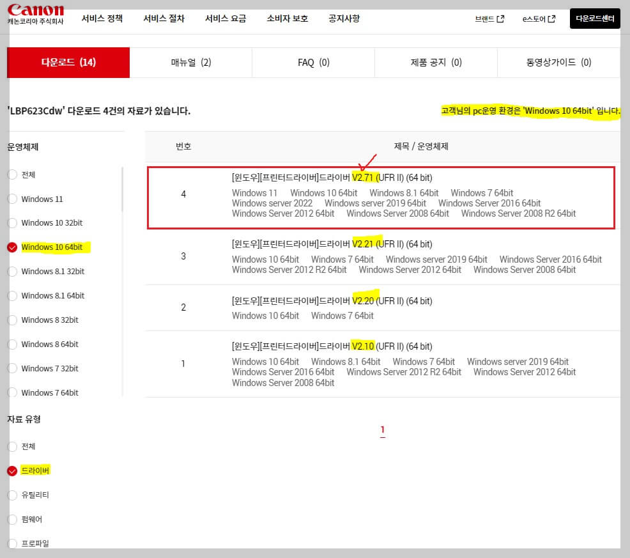Click the 다운로드센터 button

click(x=595, y=19)
